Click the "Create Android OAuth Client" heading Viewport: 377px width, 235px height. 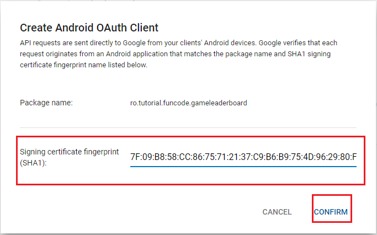[x=89, y=27]
